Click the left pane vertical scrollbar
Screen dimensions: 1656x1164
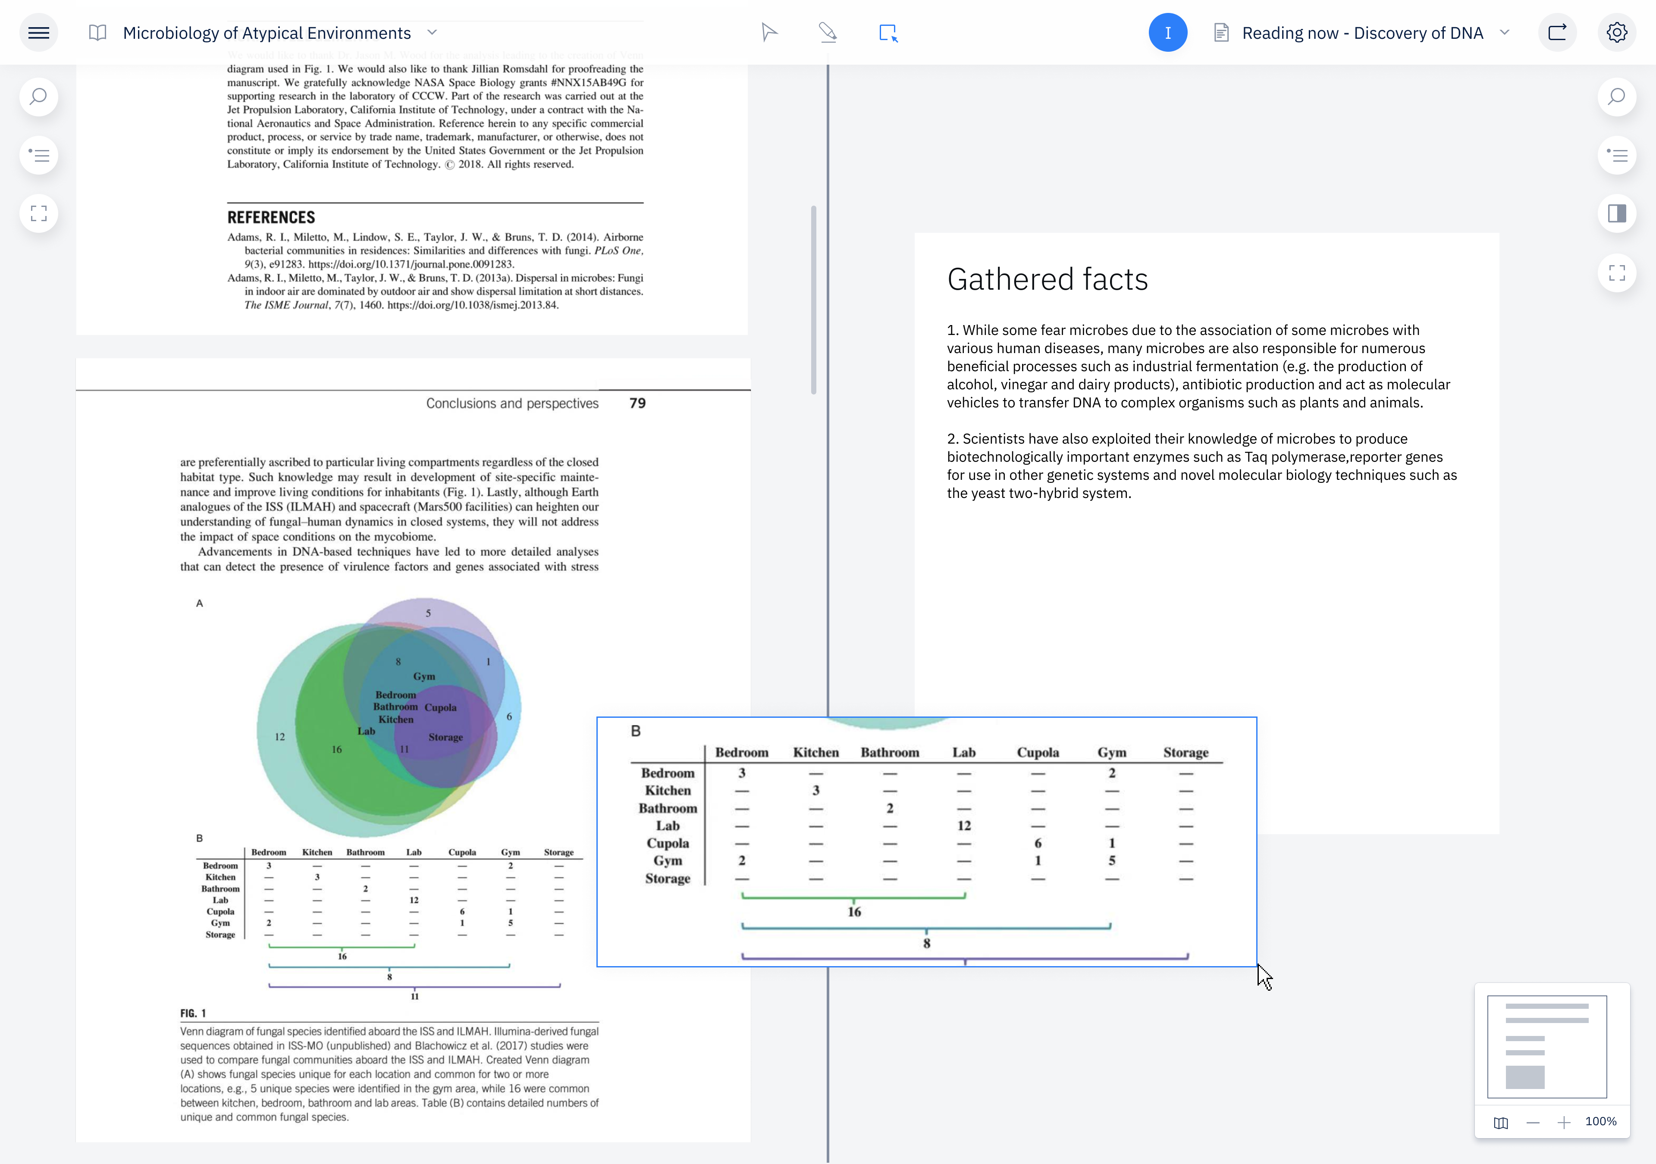814,300
